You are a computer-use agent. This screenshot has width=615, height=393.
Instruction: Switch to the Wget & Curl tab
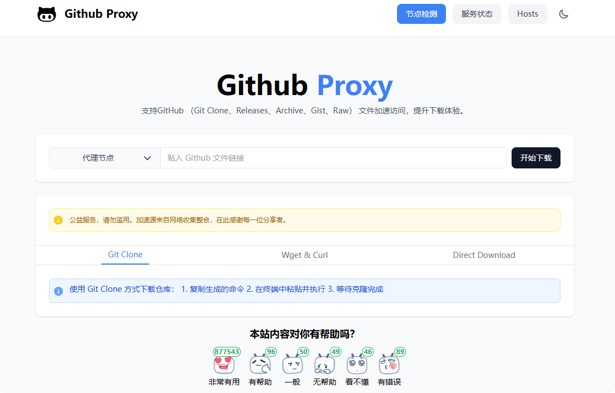point(305,255)
